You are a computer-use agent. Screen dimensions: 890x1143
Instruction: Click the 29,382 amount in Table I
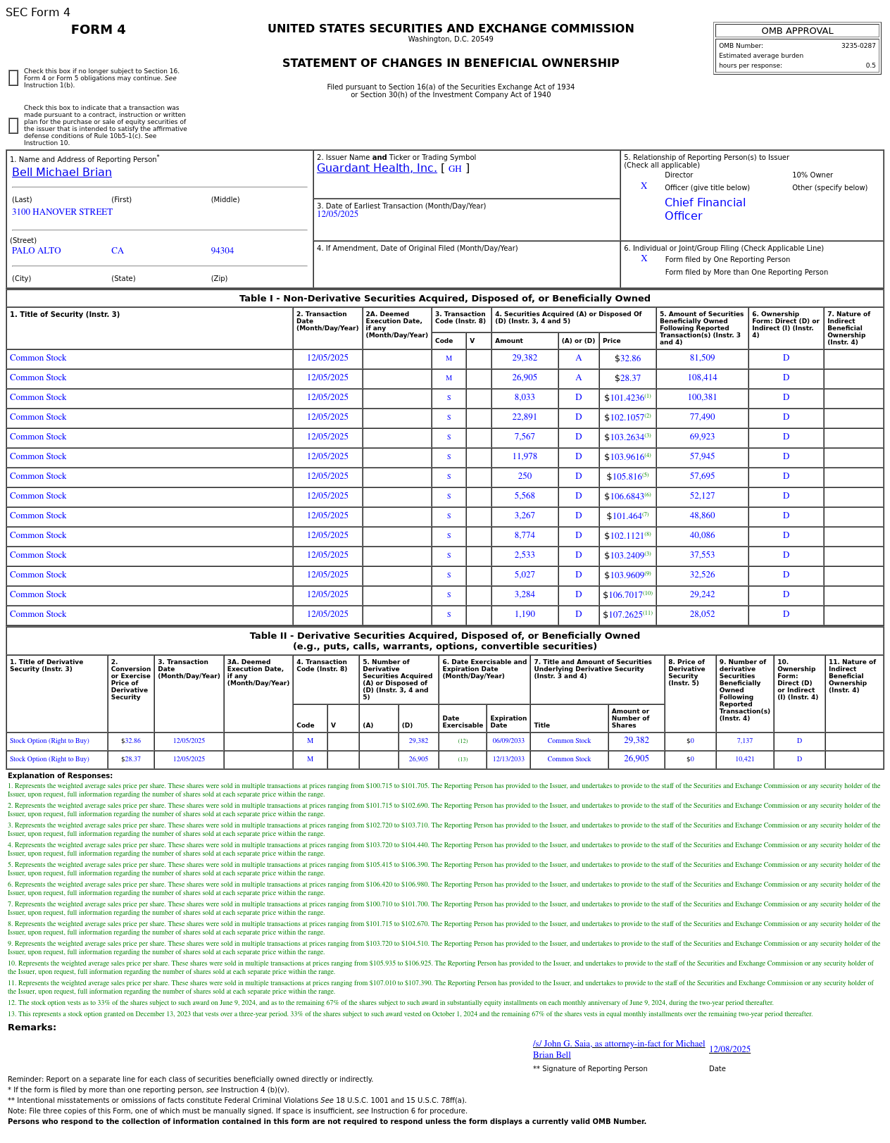525,358
